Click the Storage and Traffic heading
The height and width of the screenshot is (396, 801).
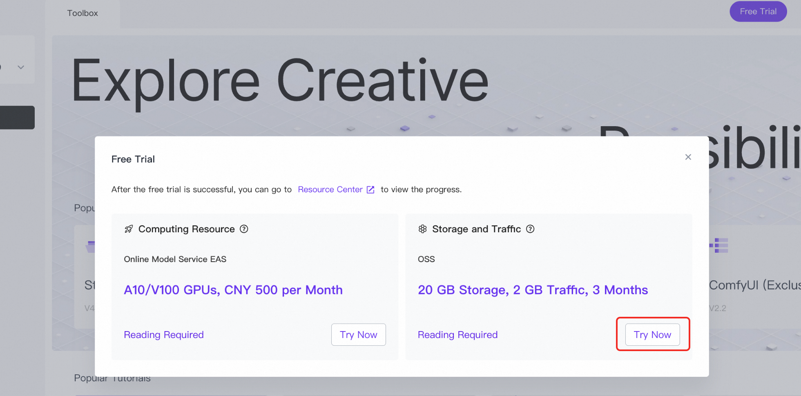pyautogui.click(x=477, y=229)
